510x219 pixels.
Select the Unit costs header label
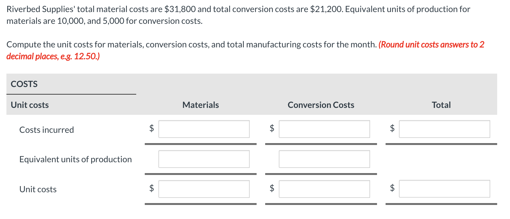click(30, 105)
